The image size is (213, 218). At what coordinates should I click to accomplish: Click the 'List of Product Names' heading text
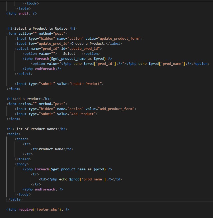coord(36,129)
